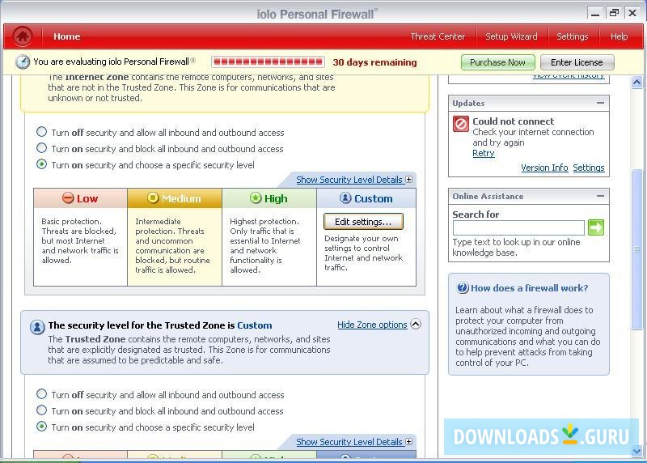Select Internet Zone specific security level option

pyautogui.click(x=41, y=164)
